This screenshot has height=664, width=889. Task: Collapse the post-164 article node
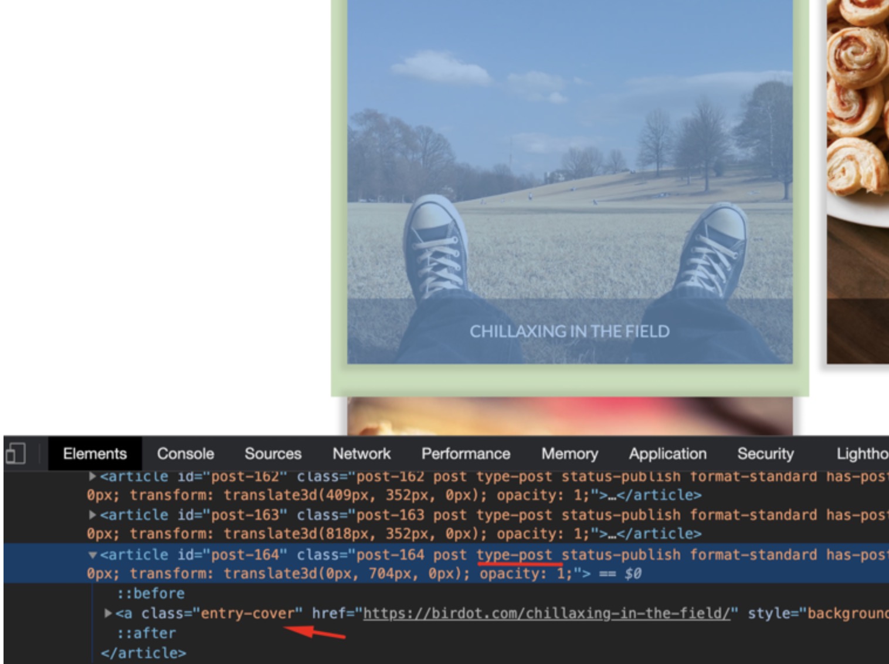[x=92, y=554]
